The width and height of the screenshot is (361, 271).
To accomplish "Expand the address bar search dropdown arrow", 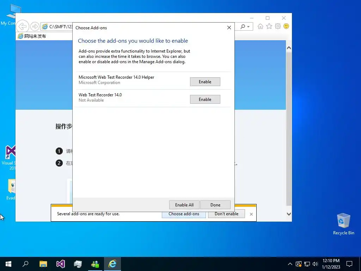I will 249,27.
